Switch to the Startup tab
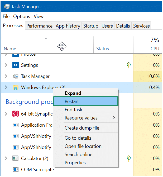The height and width of the screenshot is (177, 163). pyautogui.click(x=91, y=26)
